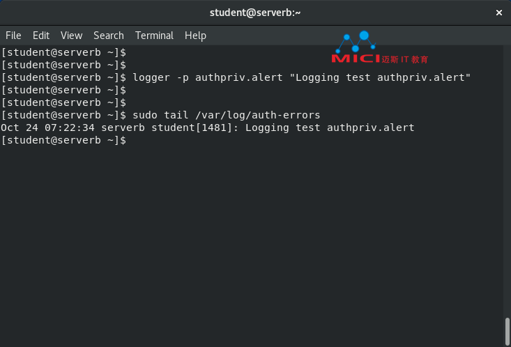Close the terminal window with X

pyautogui.click(x=499, y=13)
